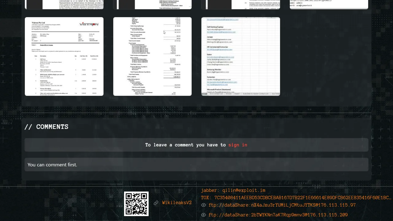The image size is (393, 221).
Task: Open the top-right thumbnail with admin text
Action: tap(329, 4)
